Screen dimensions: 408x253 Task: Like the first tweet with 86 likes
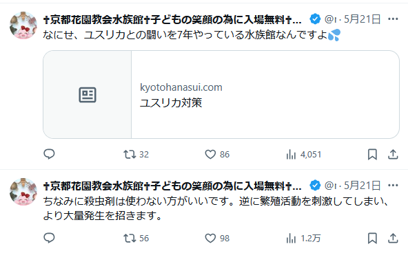217,155
